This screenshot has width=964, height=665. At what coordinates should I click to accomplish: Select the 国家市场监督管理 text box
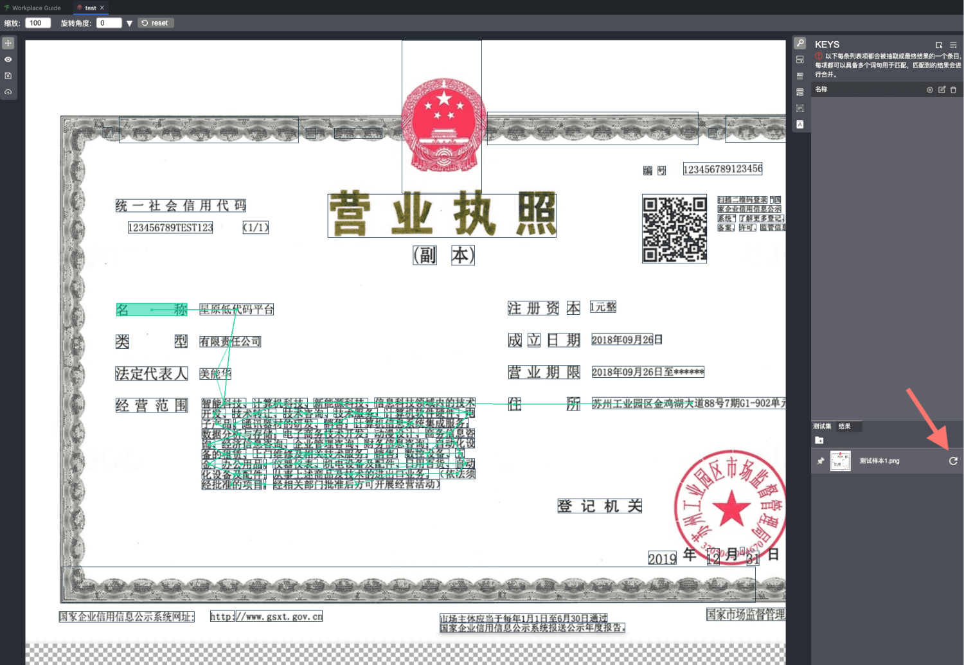[x=745, y=615]
